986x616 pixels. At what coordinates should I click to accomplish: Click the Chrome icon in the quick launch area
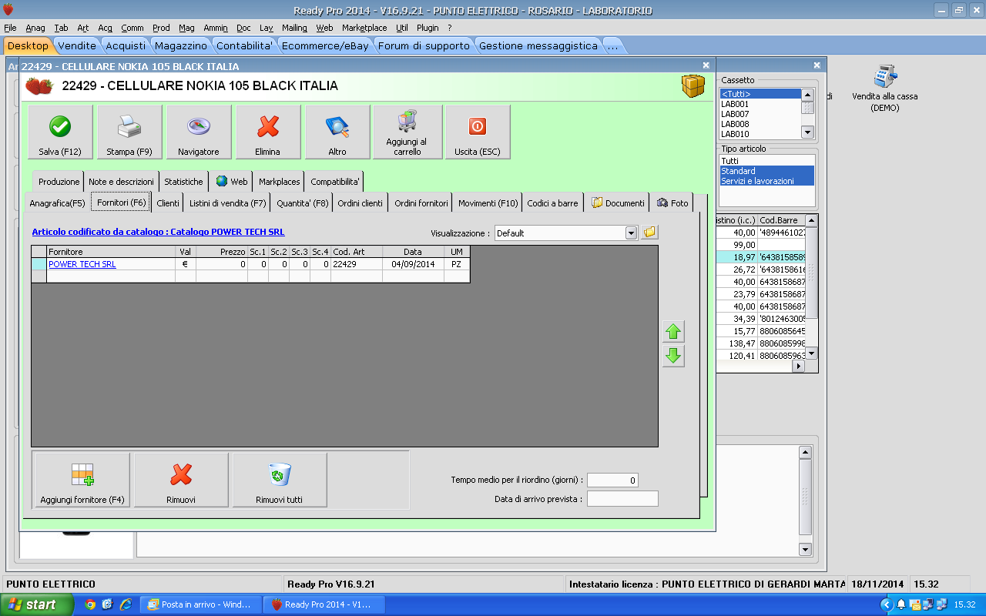(x=90, y=604)
